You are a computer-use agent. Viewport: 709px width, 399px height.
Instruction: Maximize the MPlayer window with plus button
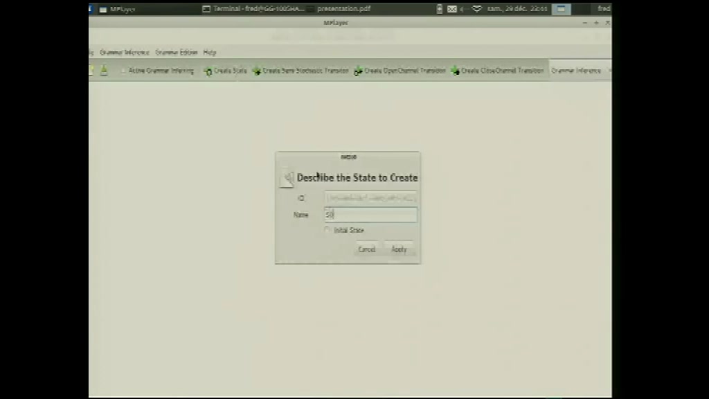click(x=596, y=23)
